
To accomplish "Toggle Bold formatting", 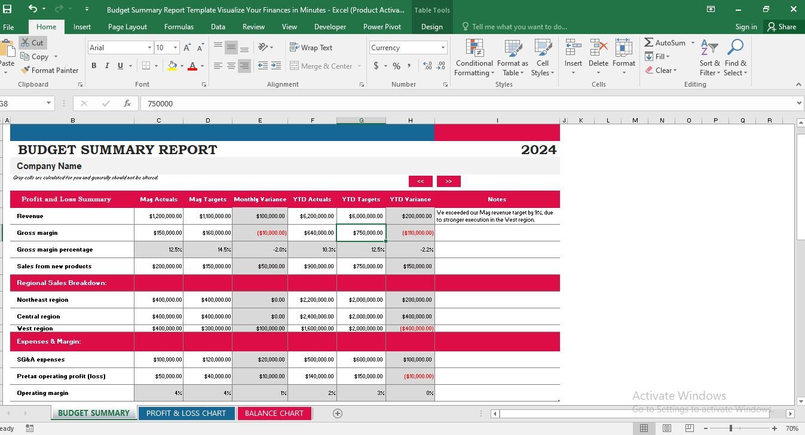I will [x=94, y=66].
